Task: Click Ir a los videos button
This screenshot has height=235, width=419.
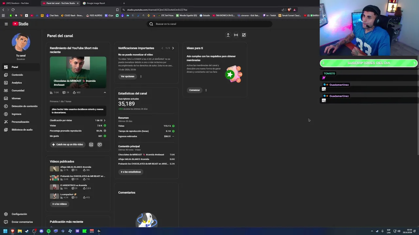Action: click(x=60, y=204)
